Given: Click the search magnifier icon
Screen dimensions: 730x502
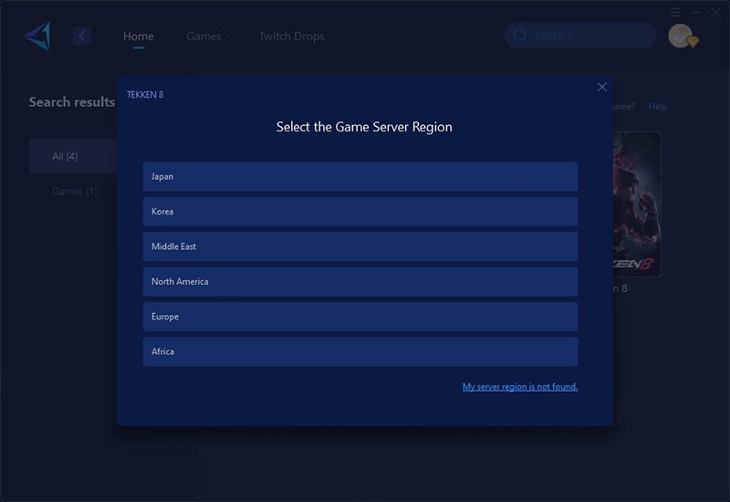Looking at the screenshot, I should 519,36.
